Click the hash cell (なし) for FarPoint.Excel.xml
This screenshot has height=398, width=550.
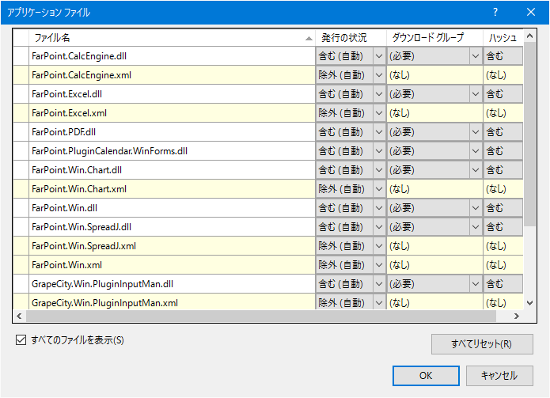point(503,113)
